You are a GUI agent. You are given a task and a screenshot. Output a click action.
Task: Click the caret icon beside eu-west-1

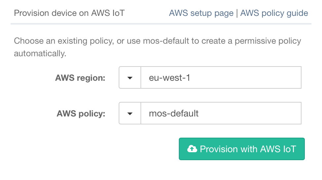pyautogui.click(x=130, y=78)
